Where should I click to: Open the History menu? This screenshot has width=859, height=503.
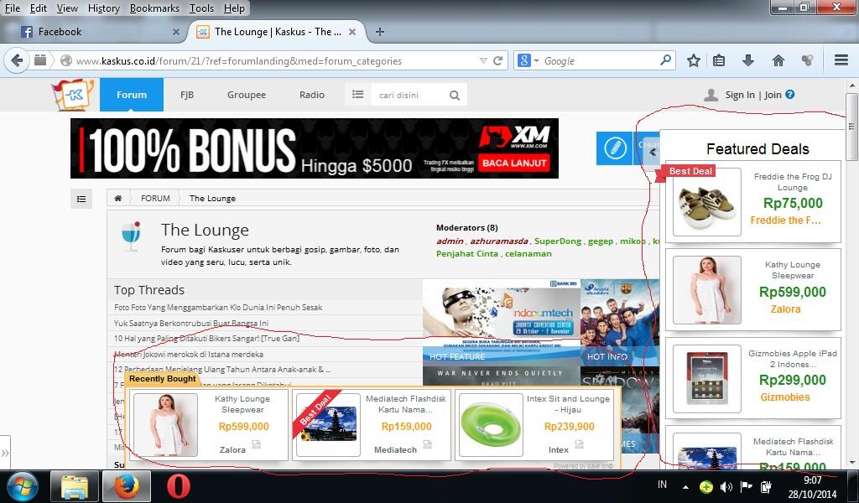103,8
